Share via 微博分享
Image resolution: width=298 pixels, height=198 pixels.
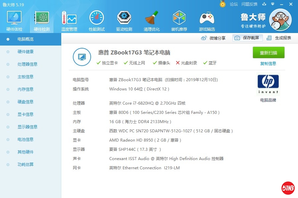pos(214,38)
